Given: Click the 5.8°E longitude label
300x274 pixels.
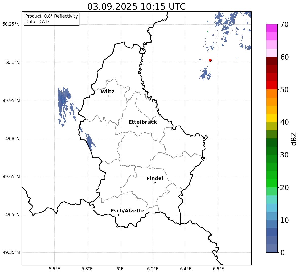Looking at the screenshot, I should coord(87,269).
